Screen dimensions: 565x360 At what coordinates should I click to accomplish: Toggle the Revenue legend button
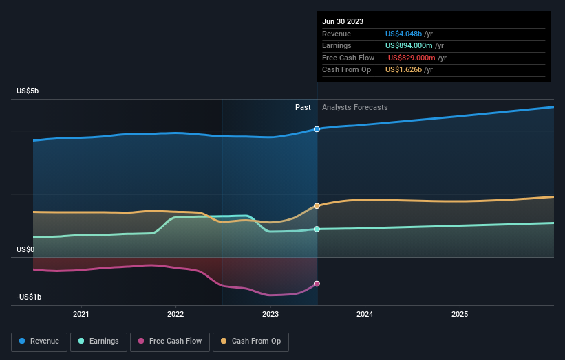tap(39, 341)
